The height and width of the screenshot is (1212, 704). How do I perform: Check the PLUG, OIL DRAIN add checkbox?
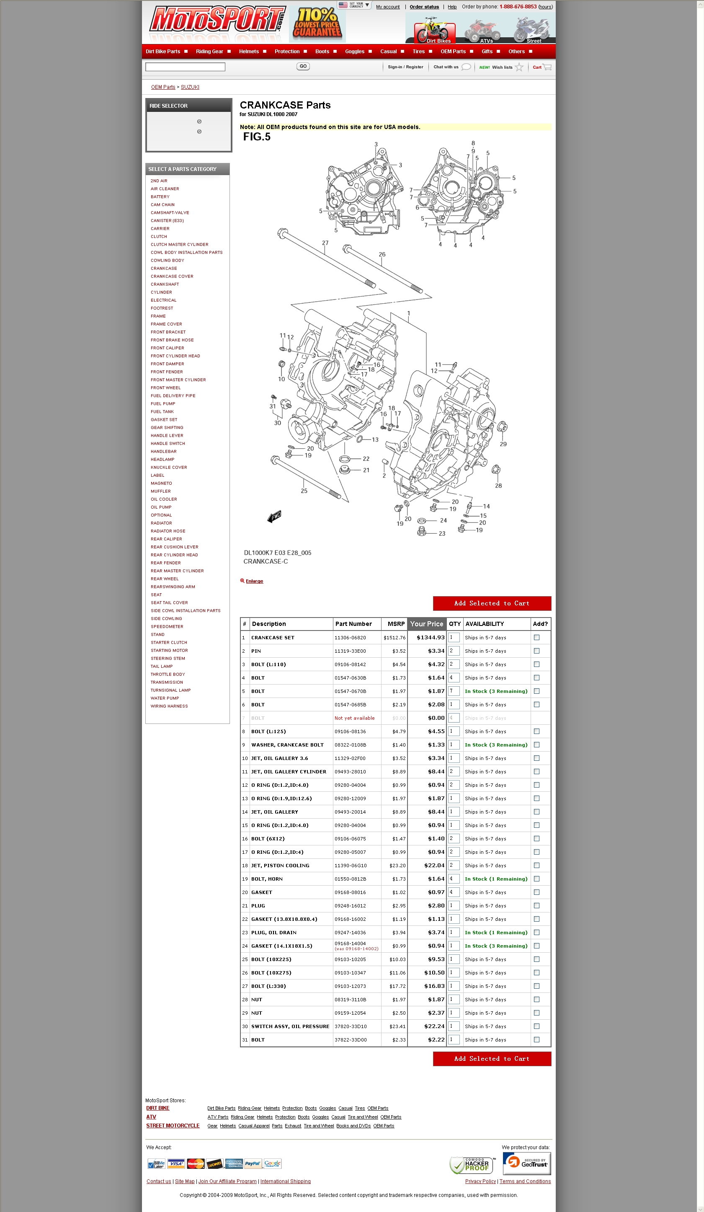(x=536, y=932)
